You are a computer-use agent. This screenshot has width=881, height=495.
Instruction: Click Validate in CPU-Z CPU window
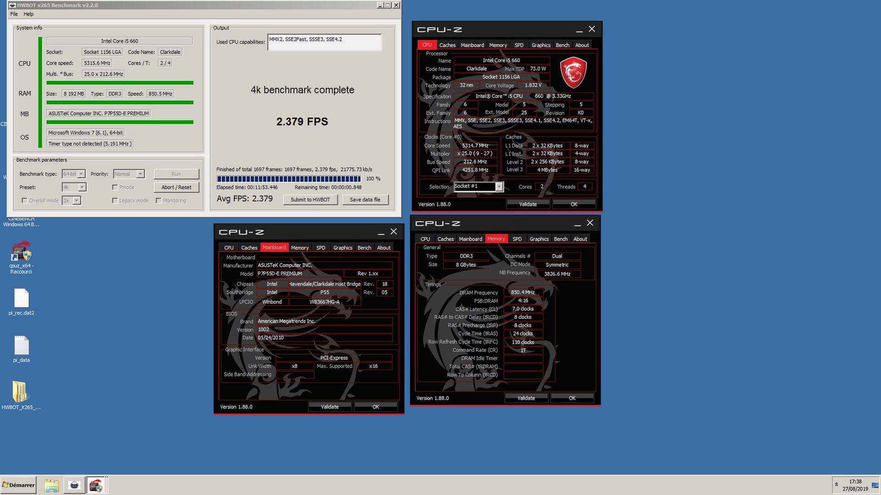[528, 204]
